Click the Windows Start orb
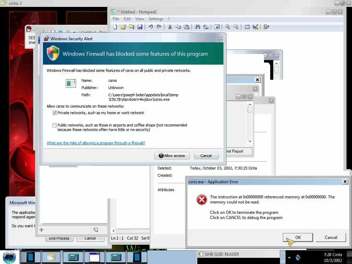Viewport: 352px width, 264px height. coord(9,257)
